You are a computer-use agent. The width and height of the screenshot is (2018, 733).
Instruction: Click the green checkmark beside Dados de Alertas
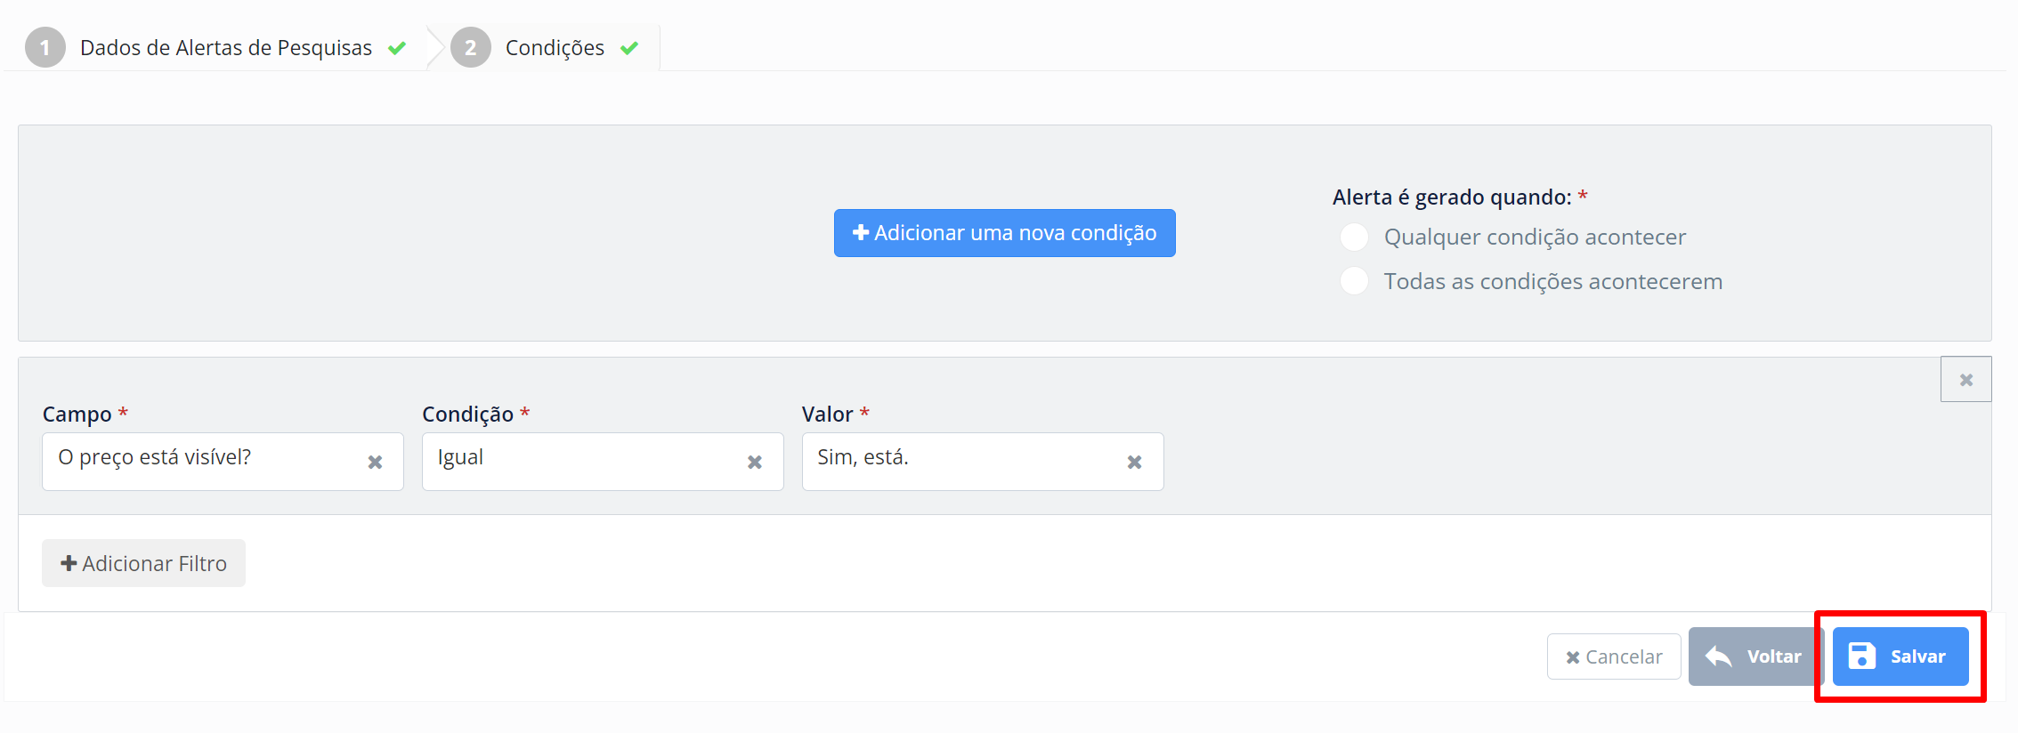[x=397, y=48]
